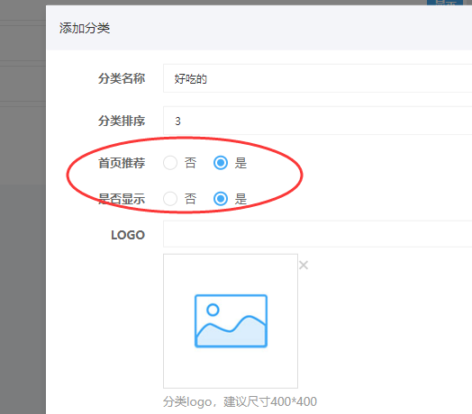472x414 pixels.
Task: Click the 分类名称 field label
Action: 122,78
